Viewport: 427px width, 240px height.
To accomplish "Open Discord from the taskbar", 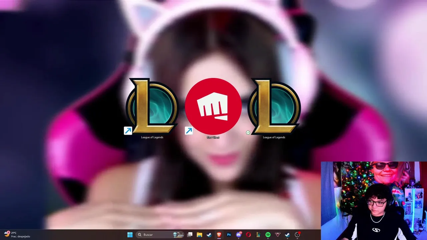I will [239, 235].
